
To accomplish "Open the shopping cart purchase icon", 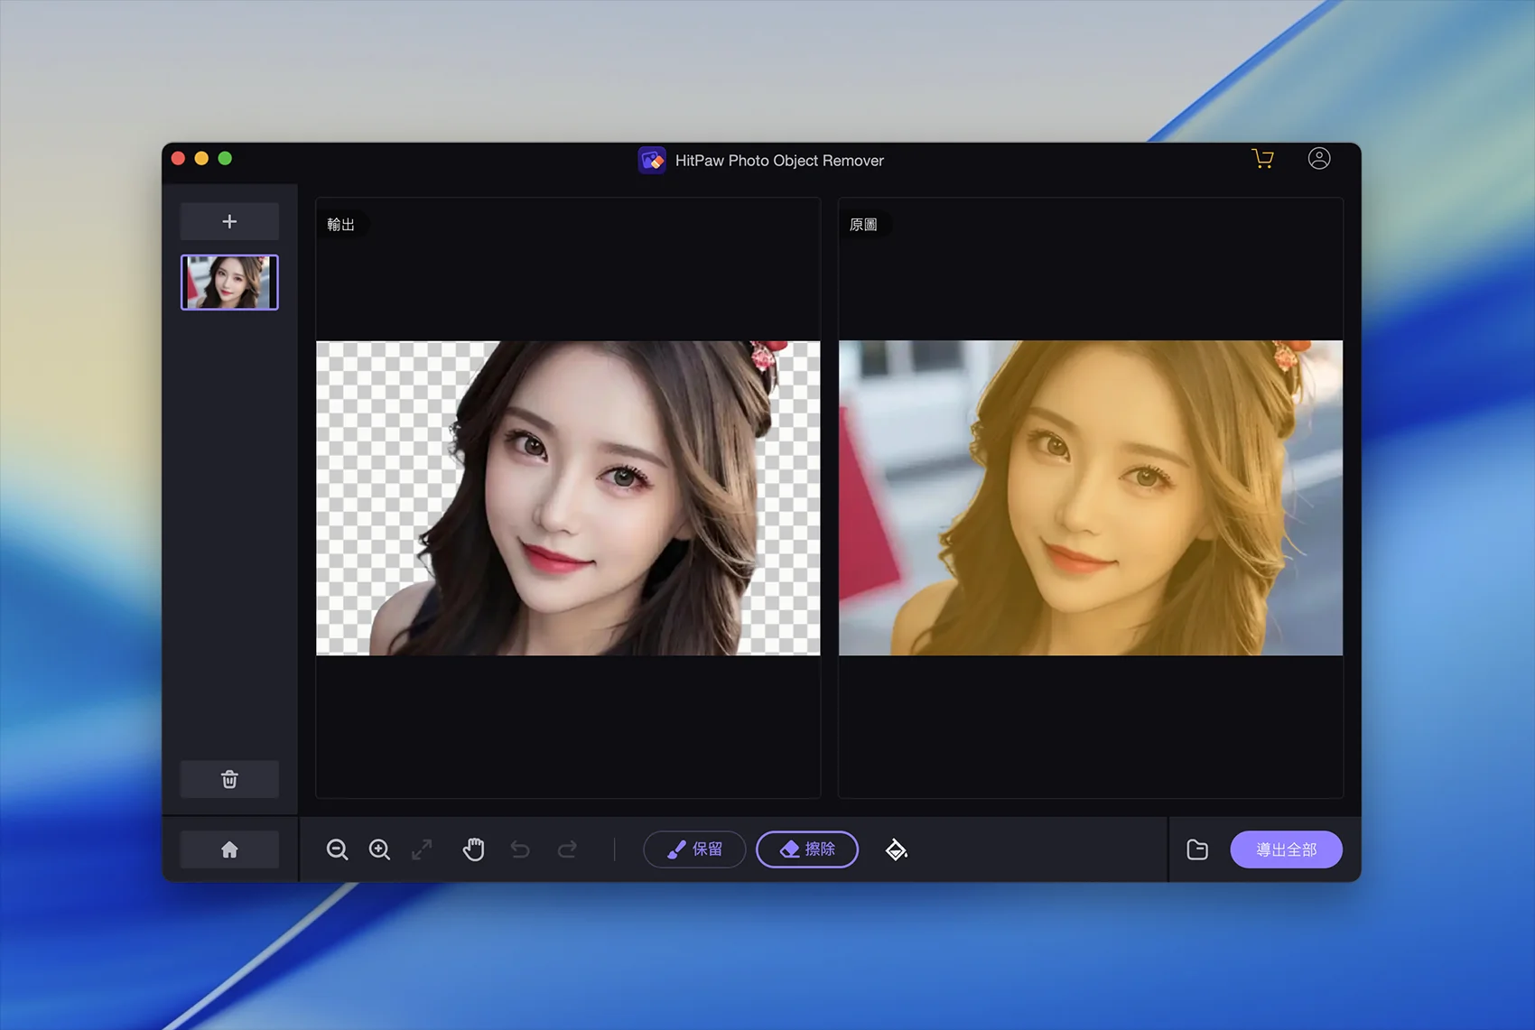I will pos(1262,159).
